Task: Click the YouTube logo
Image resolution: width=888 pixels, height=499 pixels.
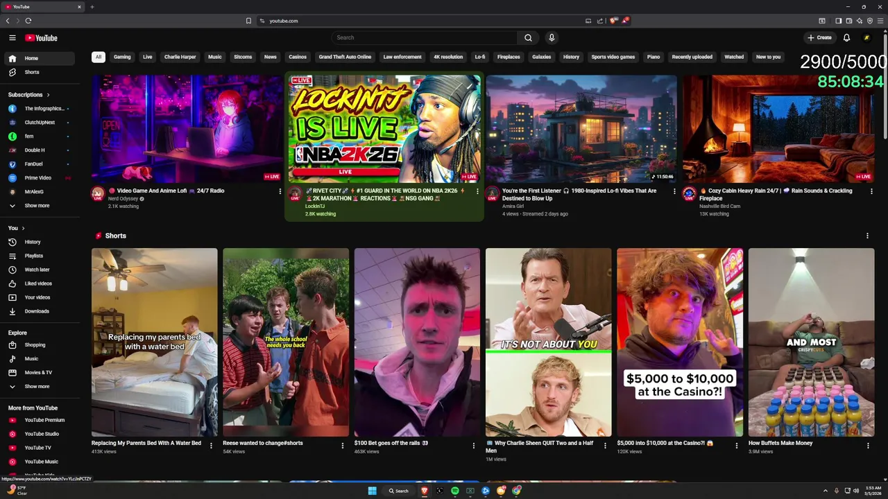Action: click(x=41, y=37)
